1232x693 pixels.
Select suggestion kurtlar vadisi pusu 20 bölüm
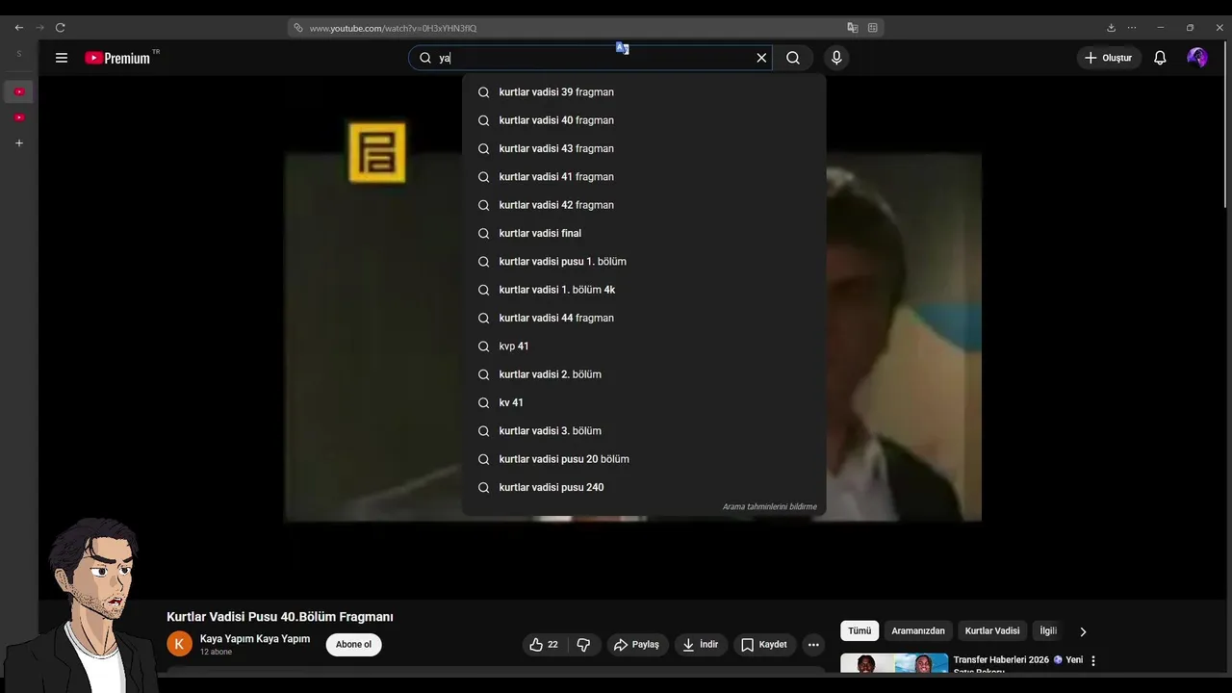tap(644, 459)
